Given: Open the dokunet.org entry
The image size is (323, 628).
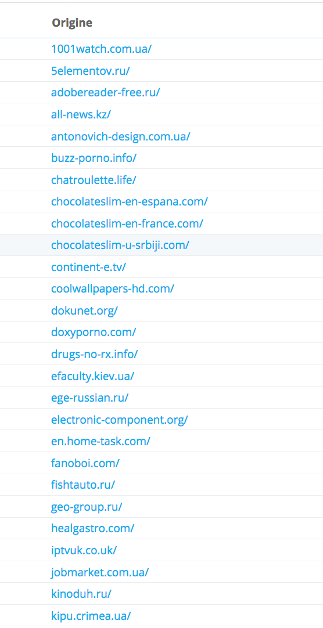Looking at the screenshot, I should pos(85,311).
